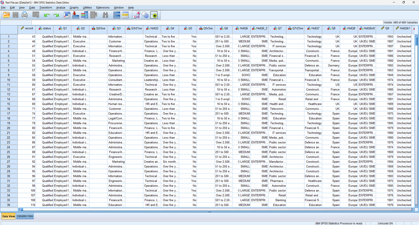Click the Open data document folder icon
Viewport: 419px width, 225px height.
[6, 15]
